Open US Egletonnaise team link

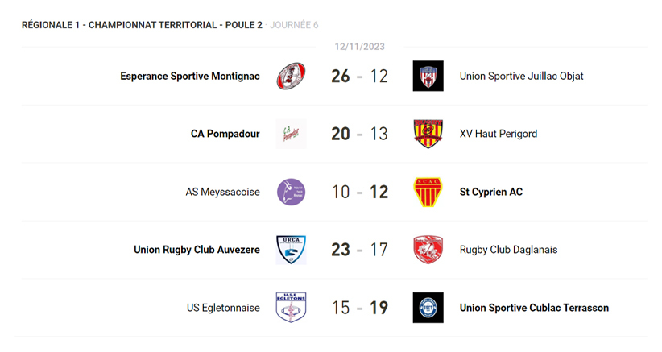point(223,308)
